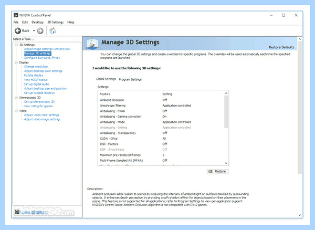Open the Desktop menu
The image size is (315, 230).
[x=37, y=22]
